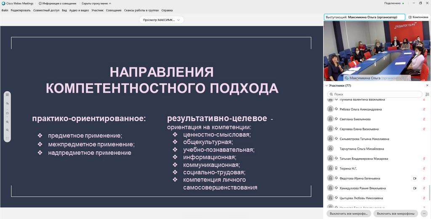This screenshot has height=219, width=431.
Task: Click the Поиск participant search field
Action: tap(375, 94)
